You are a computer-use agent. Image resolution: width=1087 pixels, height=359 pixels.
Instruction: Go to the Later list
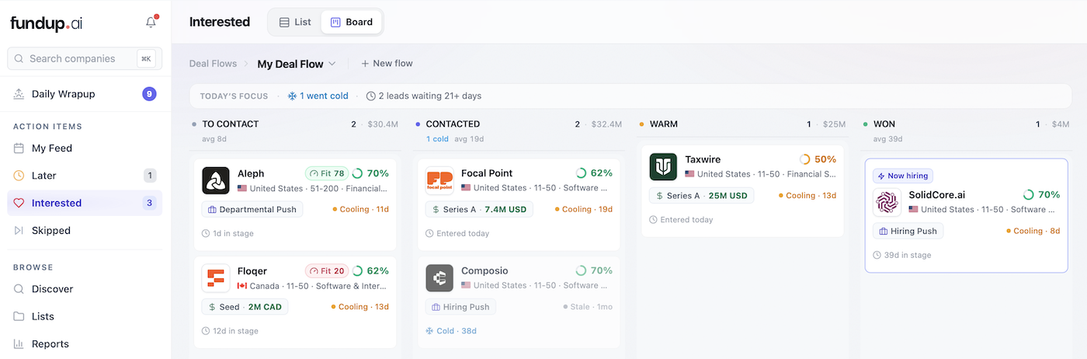tap(84, 176)
